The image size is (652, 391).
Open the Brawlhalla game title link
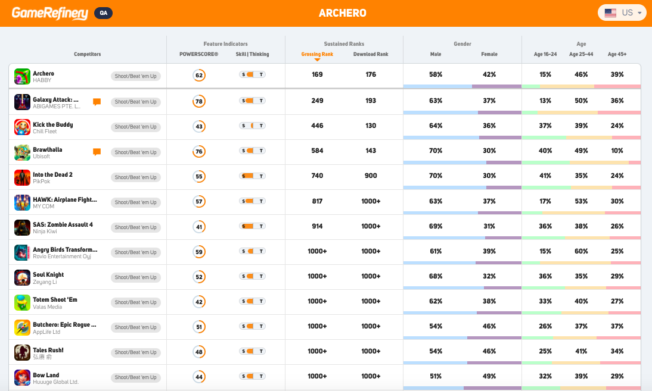(48, 149)
